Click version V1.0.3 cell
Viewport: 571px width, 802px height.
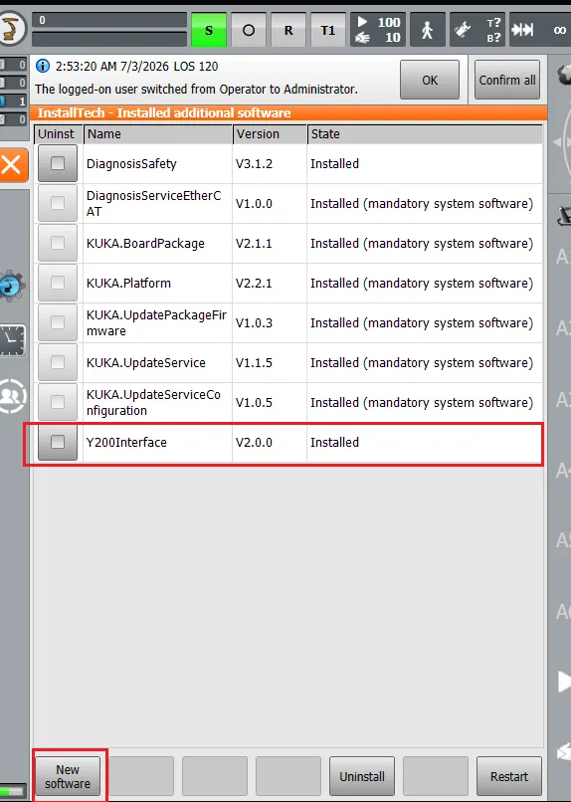point(270,323)
